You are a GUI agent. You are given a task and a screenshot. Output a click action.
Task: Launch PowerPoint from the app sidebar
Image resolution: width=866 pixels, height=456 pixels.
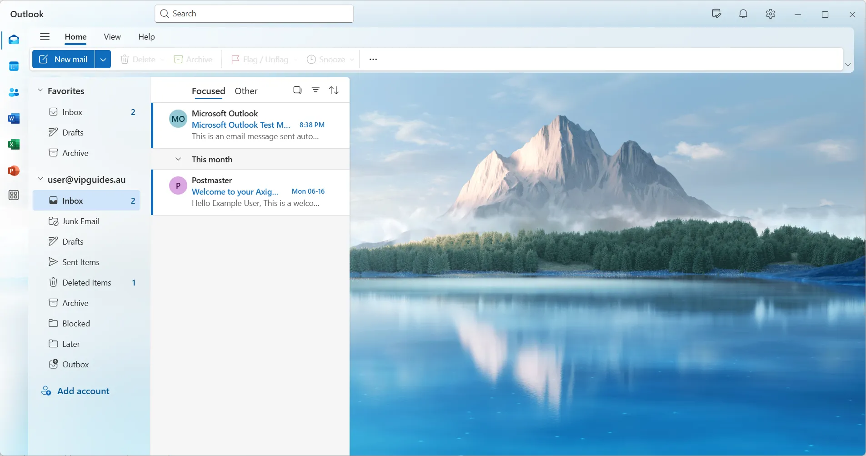14,171
